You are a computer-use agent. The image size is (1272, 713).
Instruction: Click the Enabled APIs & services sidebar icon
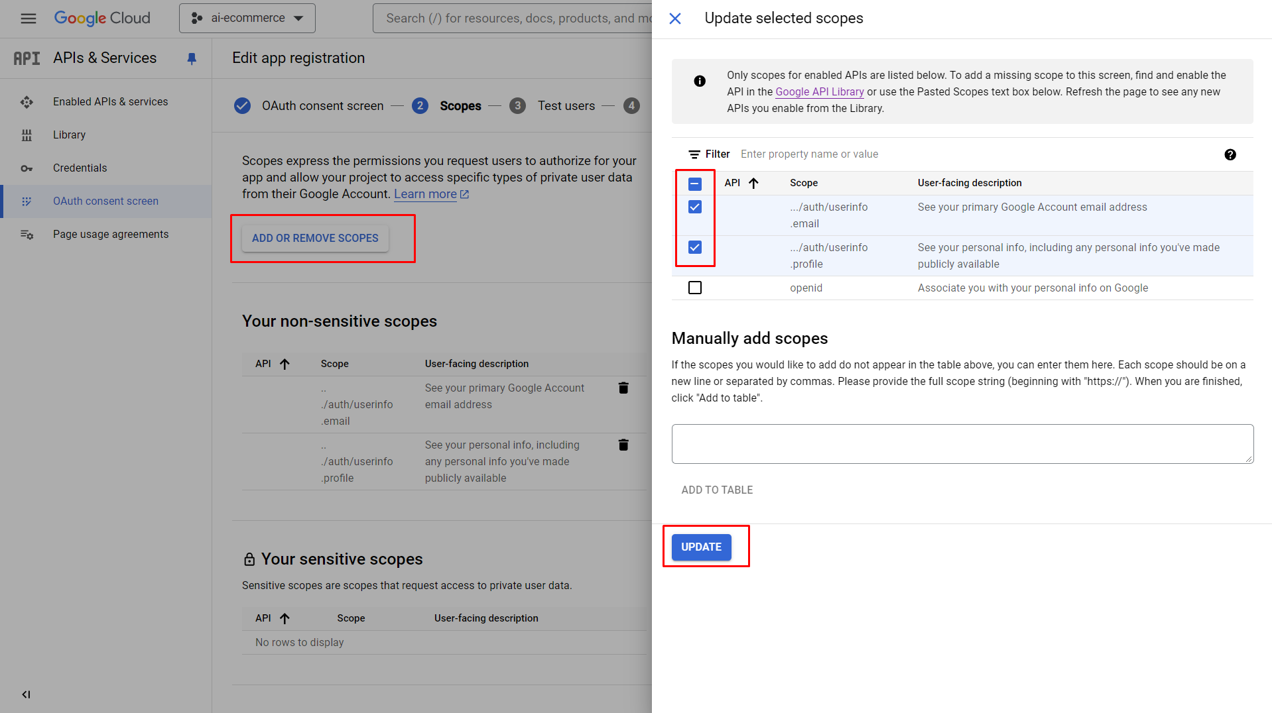27,102
